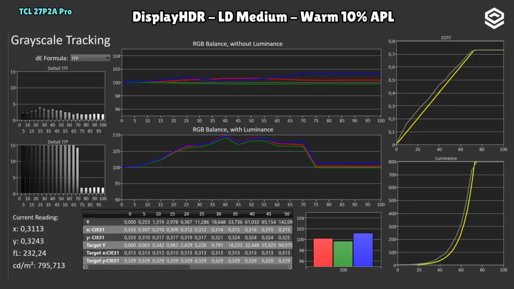The height and width of the screenshot is (289, 514).
Task: Click the Y value 0,253
Action: click(144, 222)
